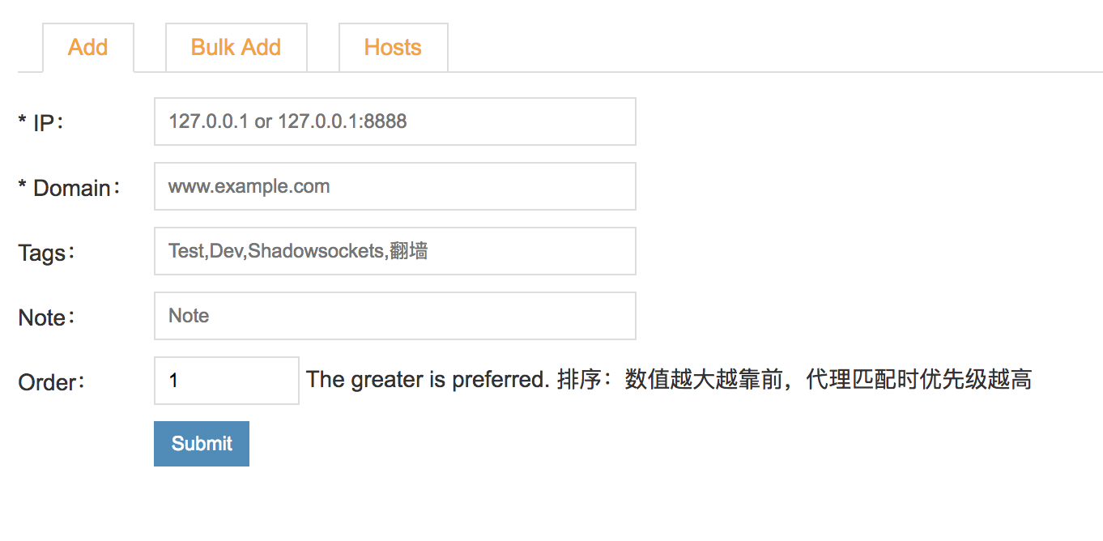Click the "Note" field label
The width and height of the screenshot is (1103, 541).
pyautogui.click(x=47, y=317)
